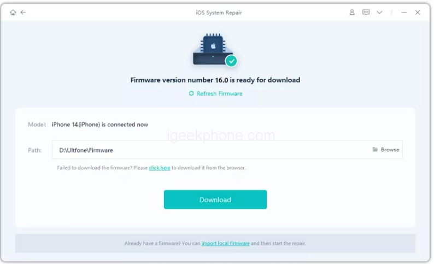Follow the 'click here' browser download link
This screenshot has height=264, width=434.
pyautogui.click(x=160, y=168)
